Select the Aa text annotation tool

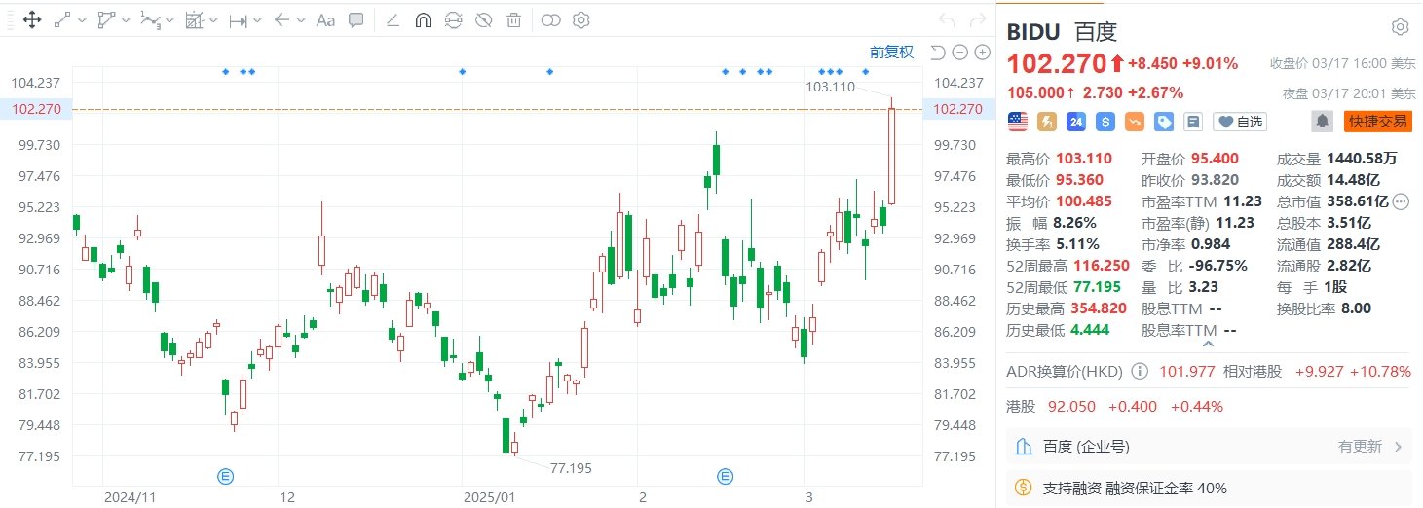pos(325,19)
